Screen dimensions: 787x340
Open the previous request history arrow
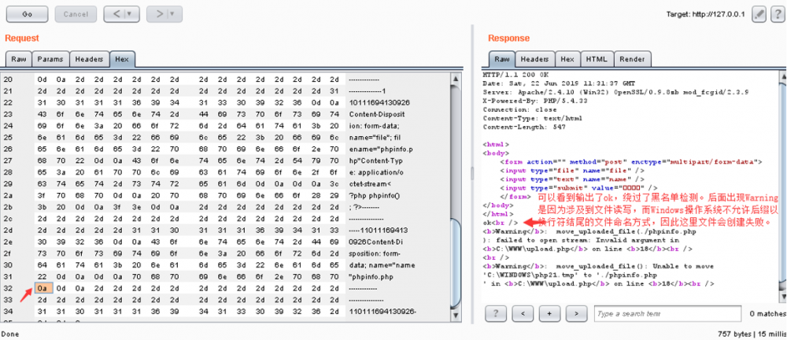pos(121,14)
